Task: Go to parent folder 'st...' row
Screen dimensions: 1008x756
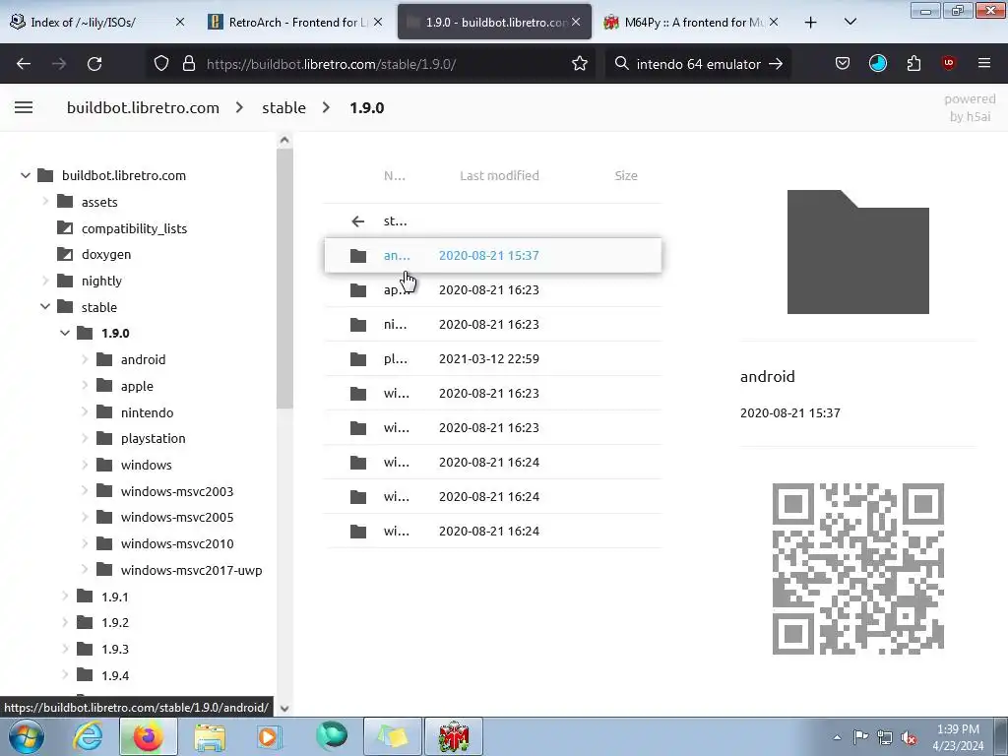Action: (493, 220)
